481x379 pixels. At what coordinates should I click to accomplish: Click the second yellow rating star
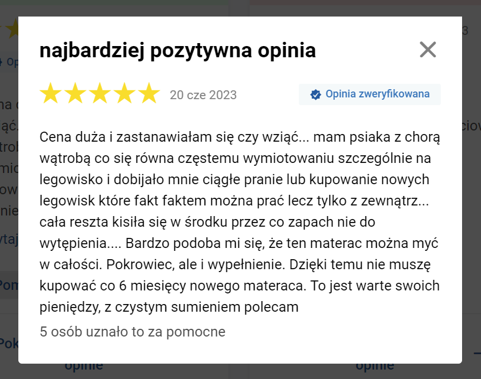(75, 93)
